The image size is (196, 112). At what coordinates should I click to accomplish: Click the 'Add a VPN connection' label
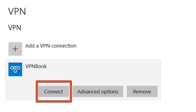pyautogui.click(x=51, y=46)
